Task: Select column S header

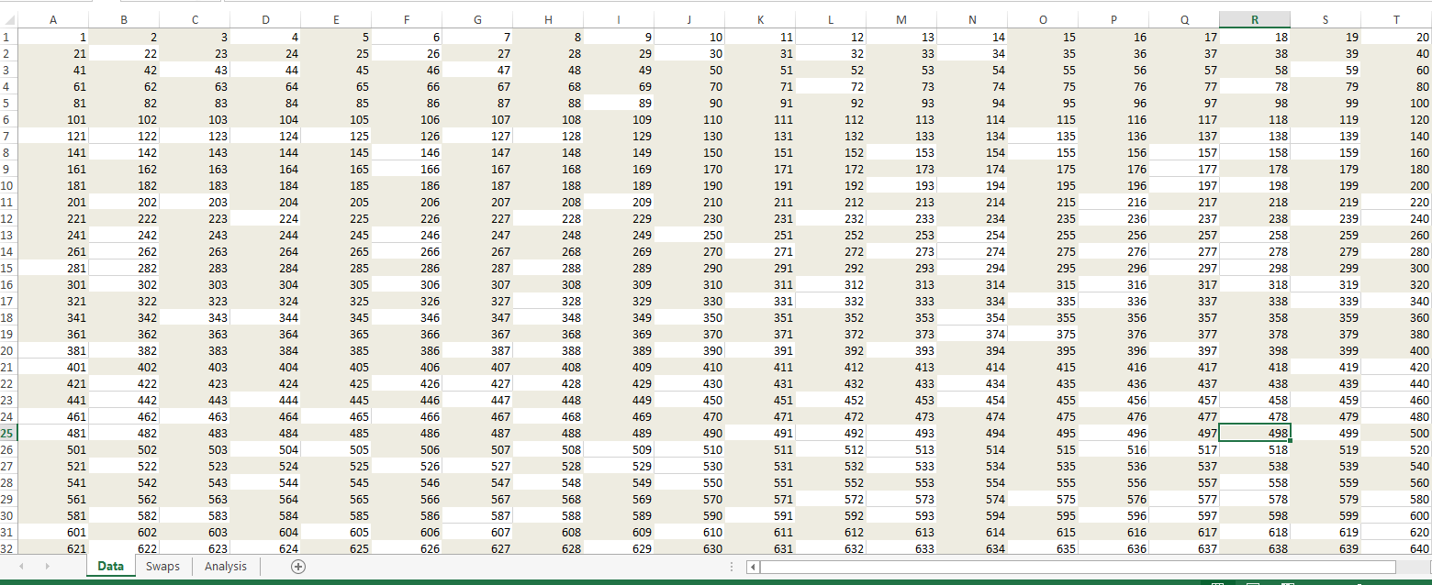Action: (x=1326, y=19)
